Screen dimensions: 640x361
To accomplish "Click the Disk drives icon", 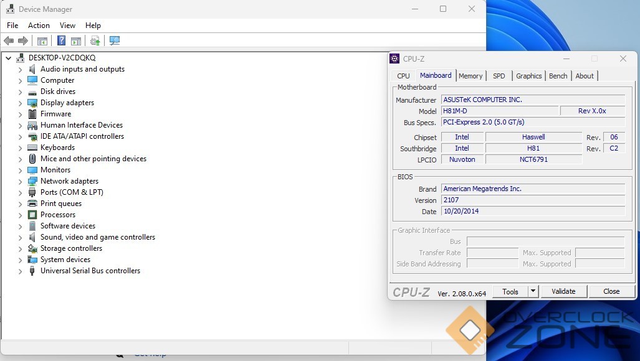I will point(32,92).
